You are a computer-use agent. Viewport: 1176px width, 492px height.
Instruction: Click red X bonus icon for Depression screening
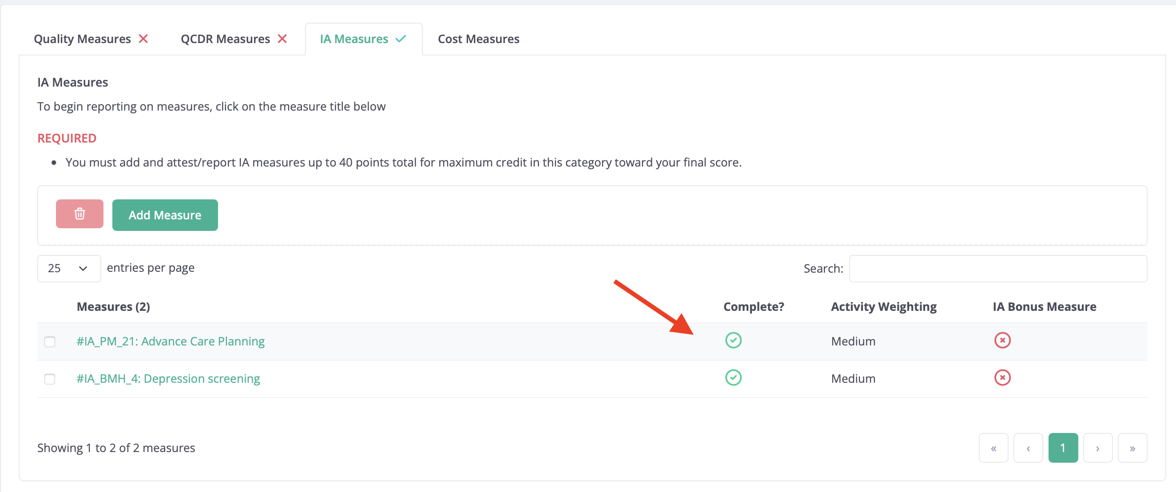click(1002, 378)
